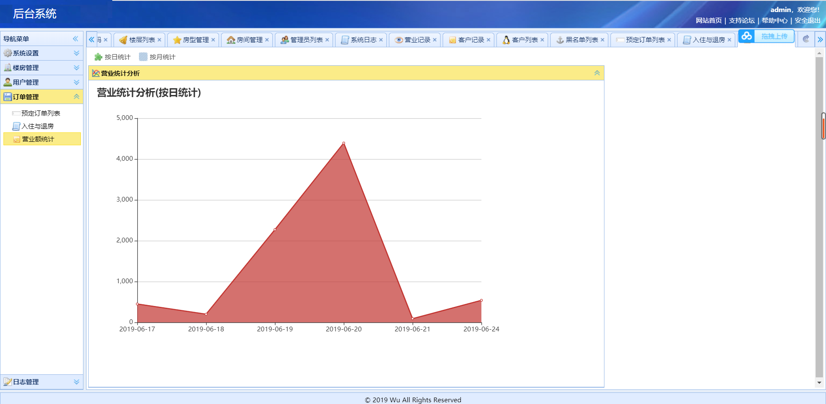Click the 拖拽上传 cloud upload button

click(766, 36)
